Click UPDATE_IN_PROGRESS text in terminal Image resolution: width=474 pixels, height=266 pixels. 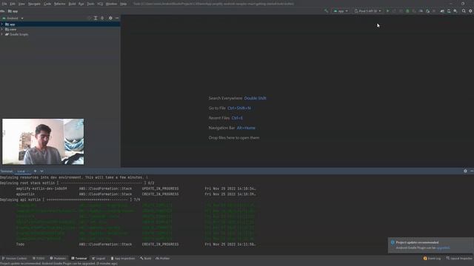tap(160, 189)
